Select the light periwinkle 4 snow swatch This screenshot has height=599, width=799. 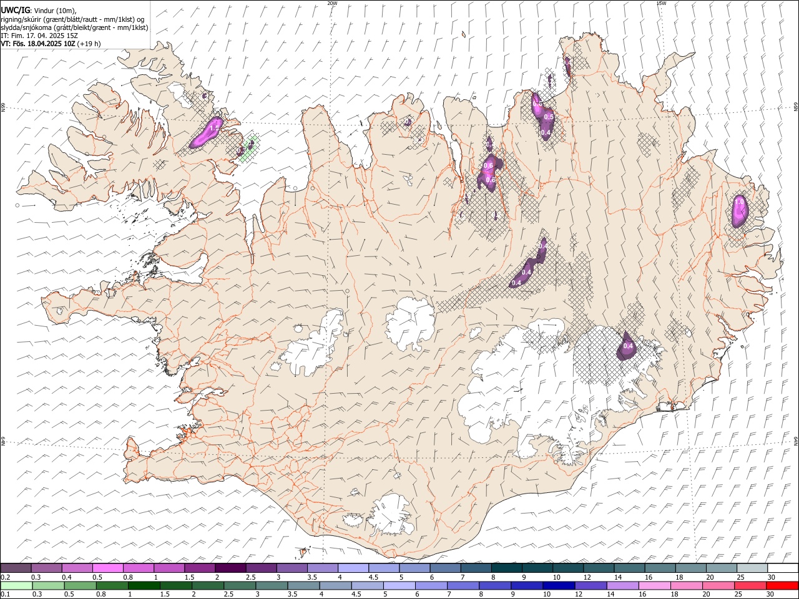click(353, 568)
